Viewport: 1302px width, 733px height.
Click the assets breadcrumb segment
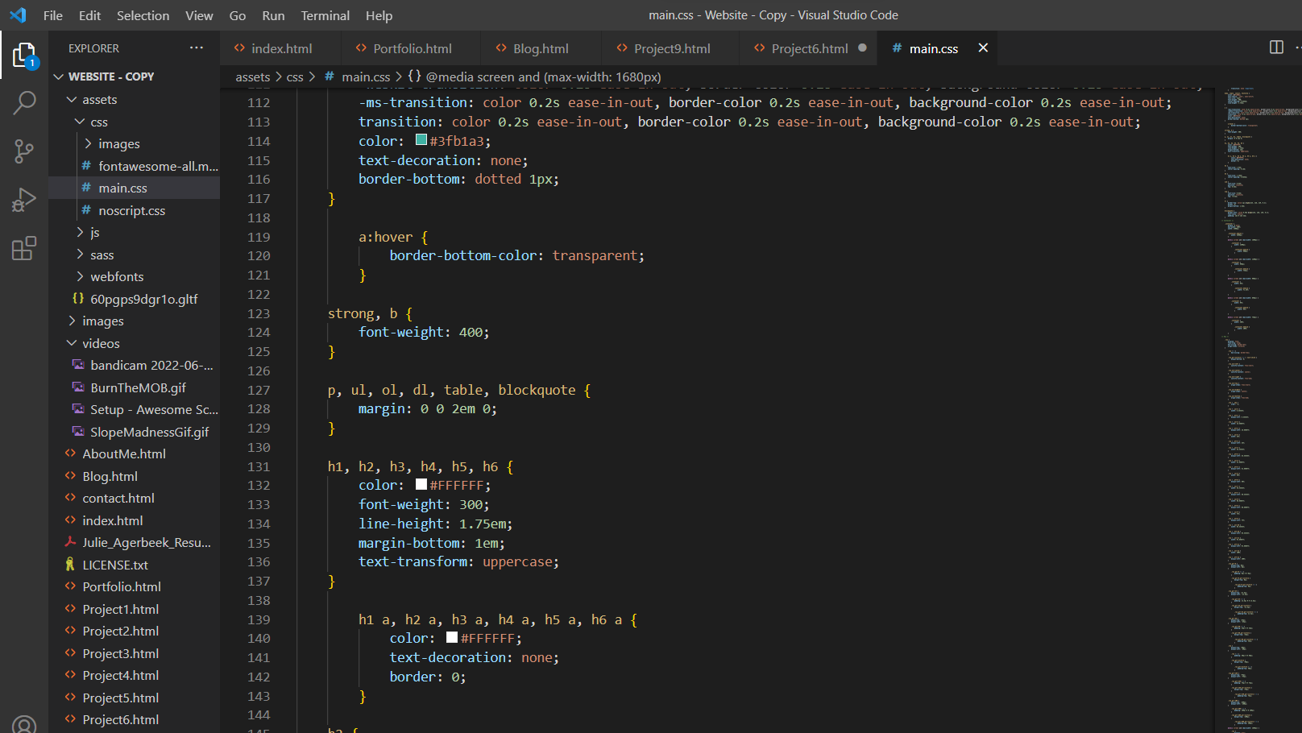point(252,77)
